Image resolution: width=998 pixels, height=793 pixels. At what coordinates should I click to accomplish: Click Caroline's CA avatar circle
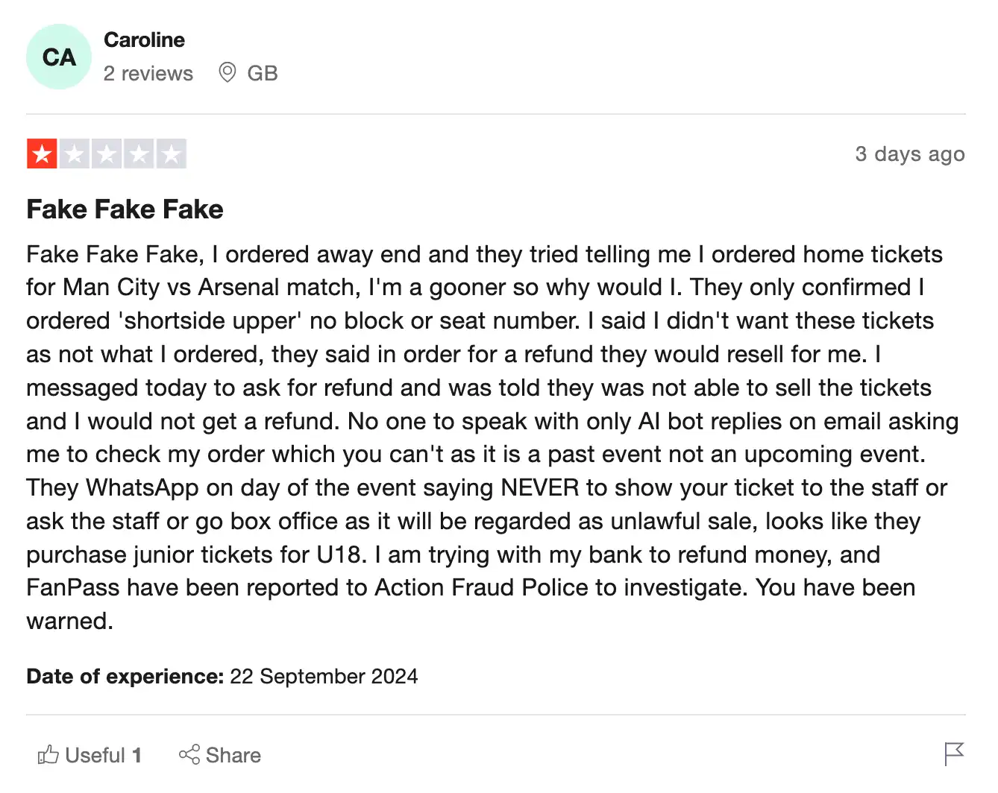(58, 57)
